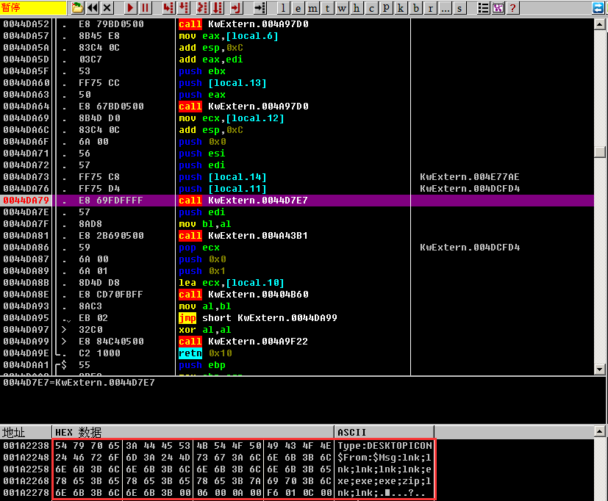Screen dimensions: 608x501
Task: Select the highlighted call KwExtern.0044D7E7 line
Action: 294,201
